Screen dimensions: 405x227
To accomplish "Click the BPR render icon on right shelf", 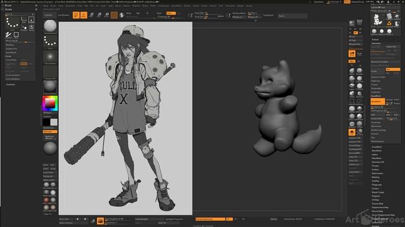I will [x=352, y=23].
